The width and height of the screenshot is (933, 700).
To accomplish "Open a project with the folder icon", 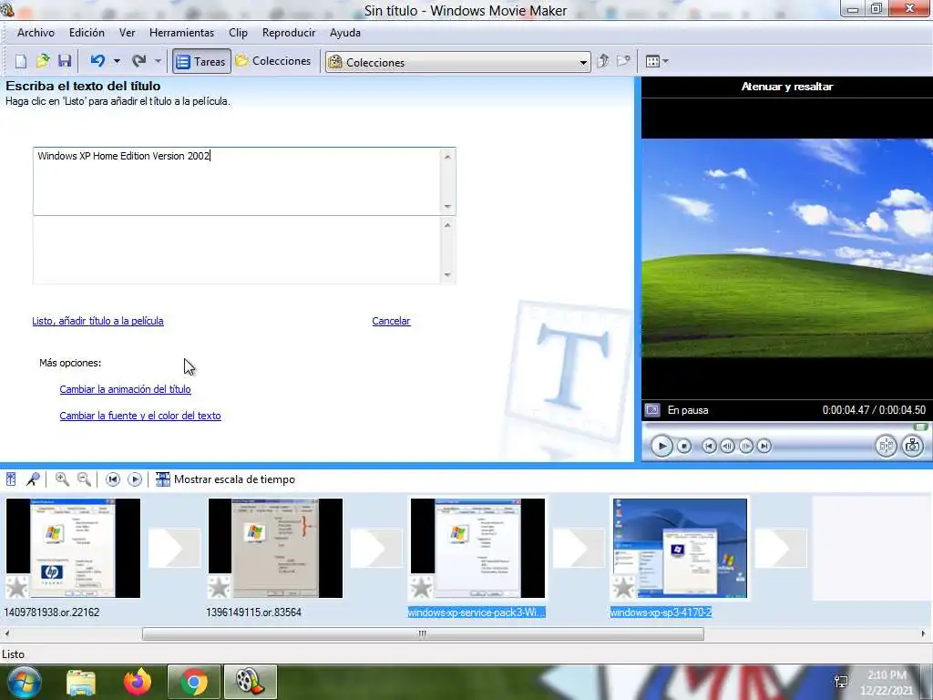I will click(43, 61).
